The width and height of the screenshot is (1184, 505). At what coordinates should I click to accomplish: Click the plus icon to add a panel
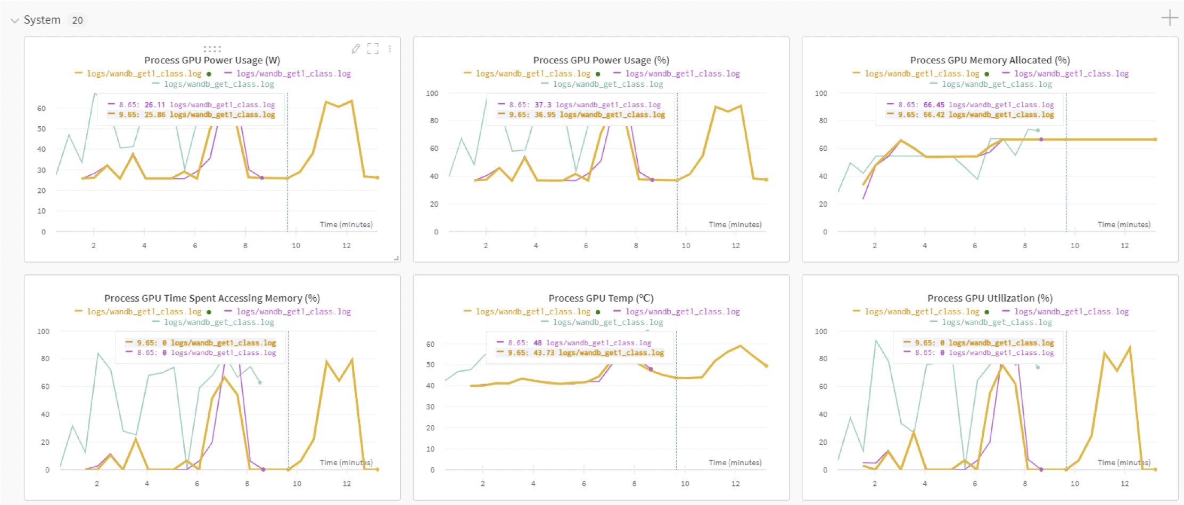pos(1170,18)
